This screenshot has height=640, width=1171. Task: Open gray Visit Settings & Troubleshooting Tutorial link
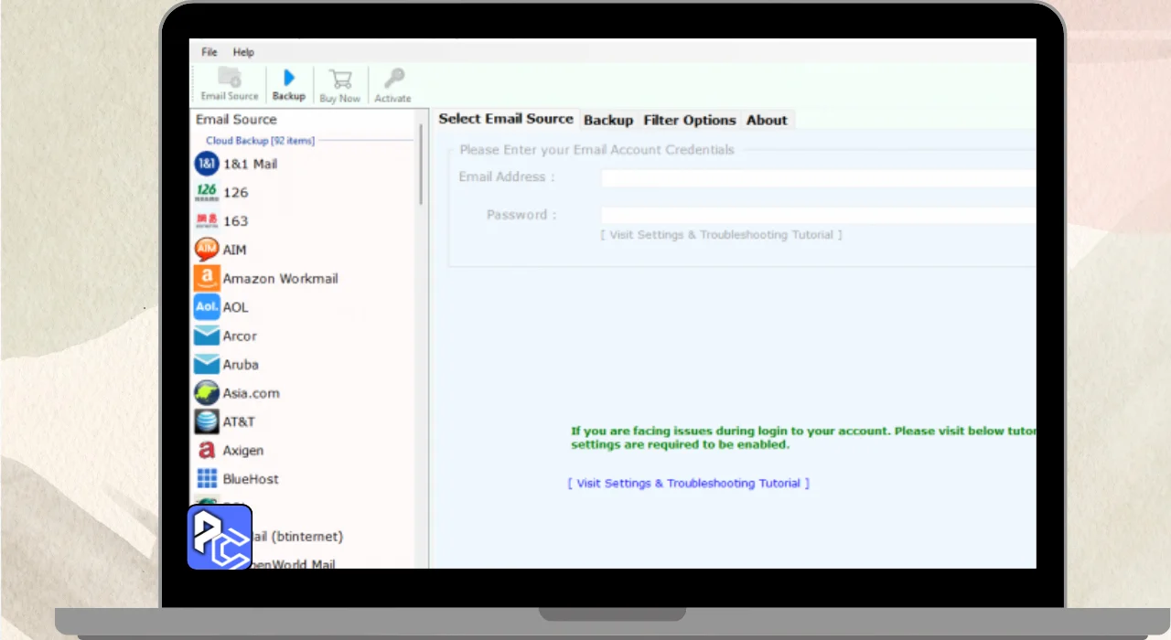click(721, 235)
